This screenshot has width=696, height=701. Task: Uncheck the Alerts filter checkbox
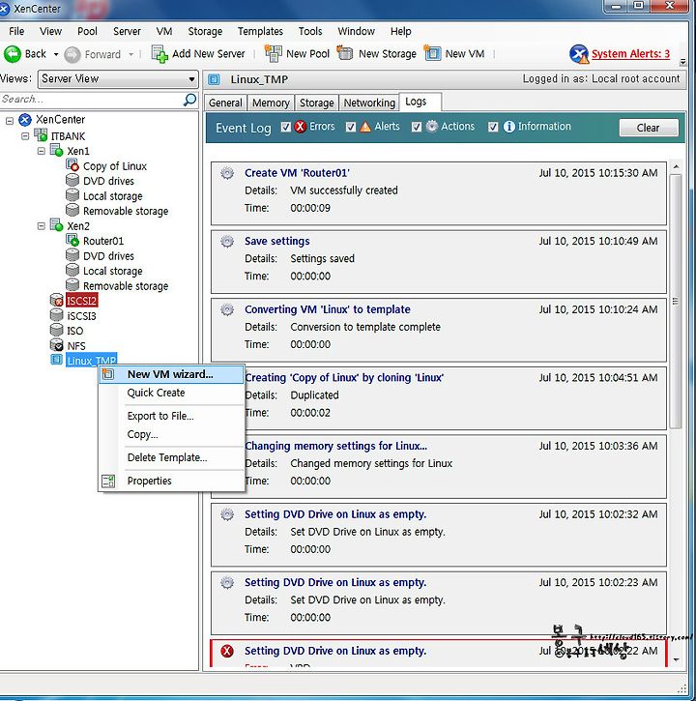point(351,127)
